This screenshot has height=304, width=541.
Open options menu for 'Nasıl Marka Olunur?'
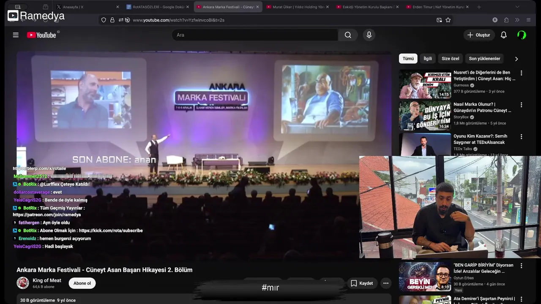(521, 105)
